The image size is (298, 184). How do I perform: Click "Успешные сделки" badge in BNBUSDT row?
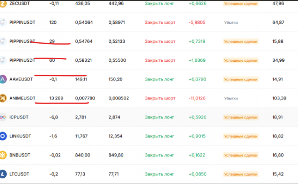tap(240, 155)
